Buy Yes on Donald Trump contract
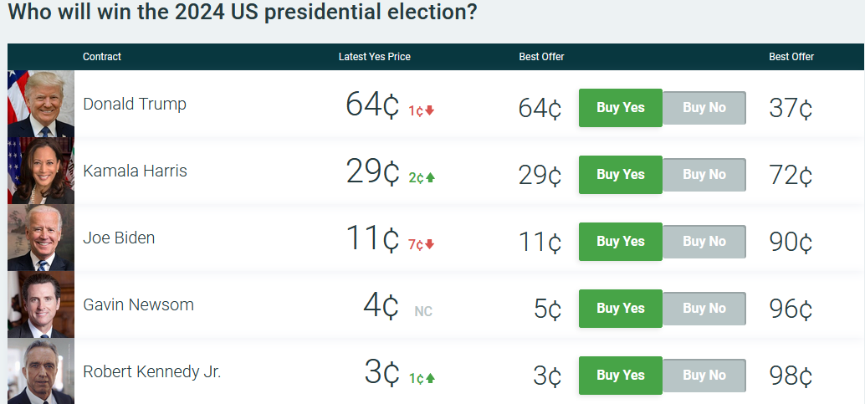The image size is (865, 404). pyautogui.click(x=620, y=108)
